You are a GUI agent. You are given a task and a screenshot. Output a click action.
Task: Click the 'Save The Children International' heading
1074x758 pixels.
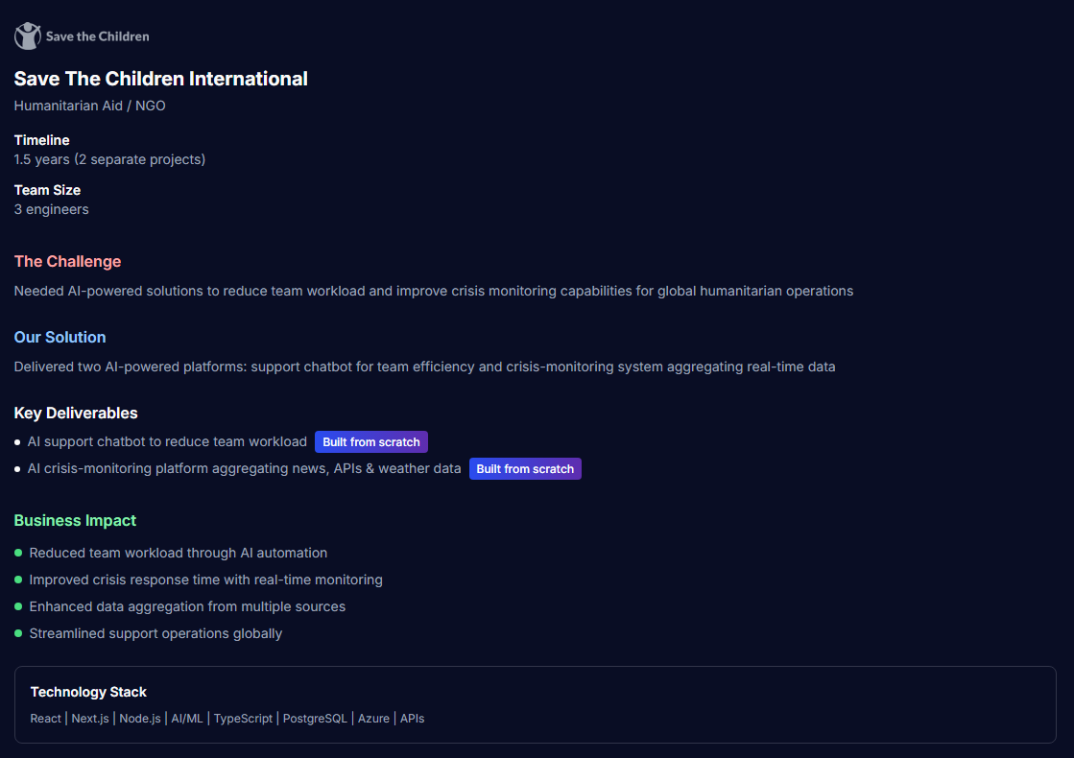161,79
